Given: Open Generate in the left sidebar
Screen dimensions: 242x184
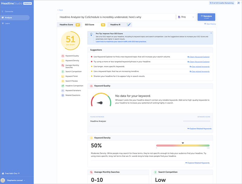Looking at the screenshot, I should [9, 11].
